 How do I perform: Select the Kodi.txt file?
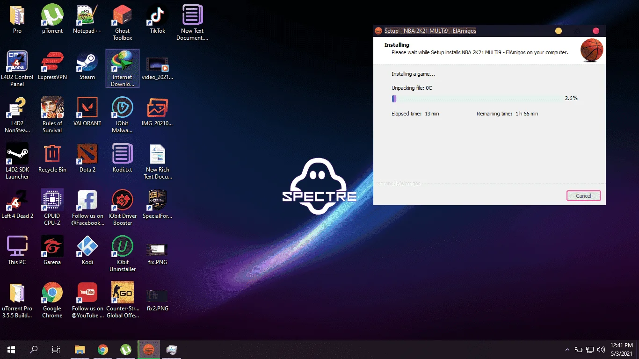[x=123, y=158]
